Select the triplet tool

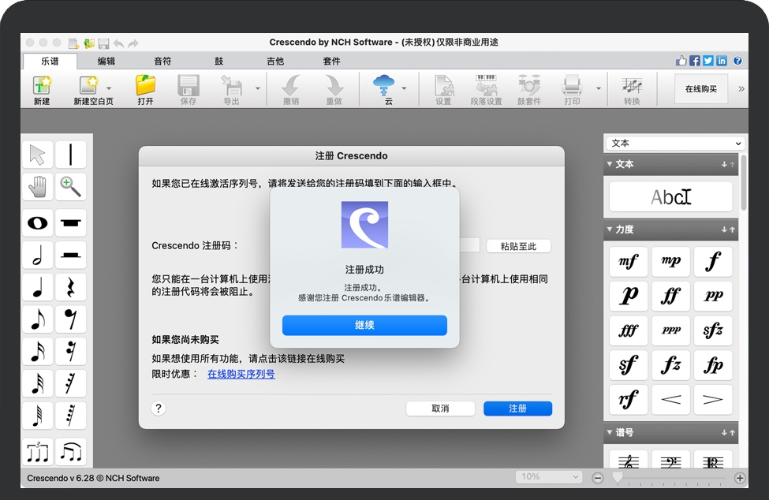pyautogui.click(x=36, y=451)
